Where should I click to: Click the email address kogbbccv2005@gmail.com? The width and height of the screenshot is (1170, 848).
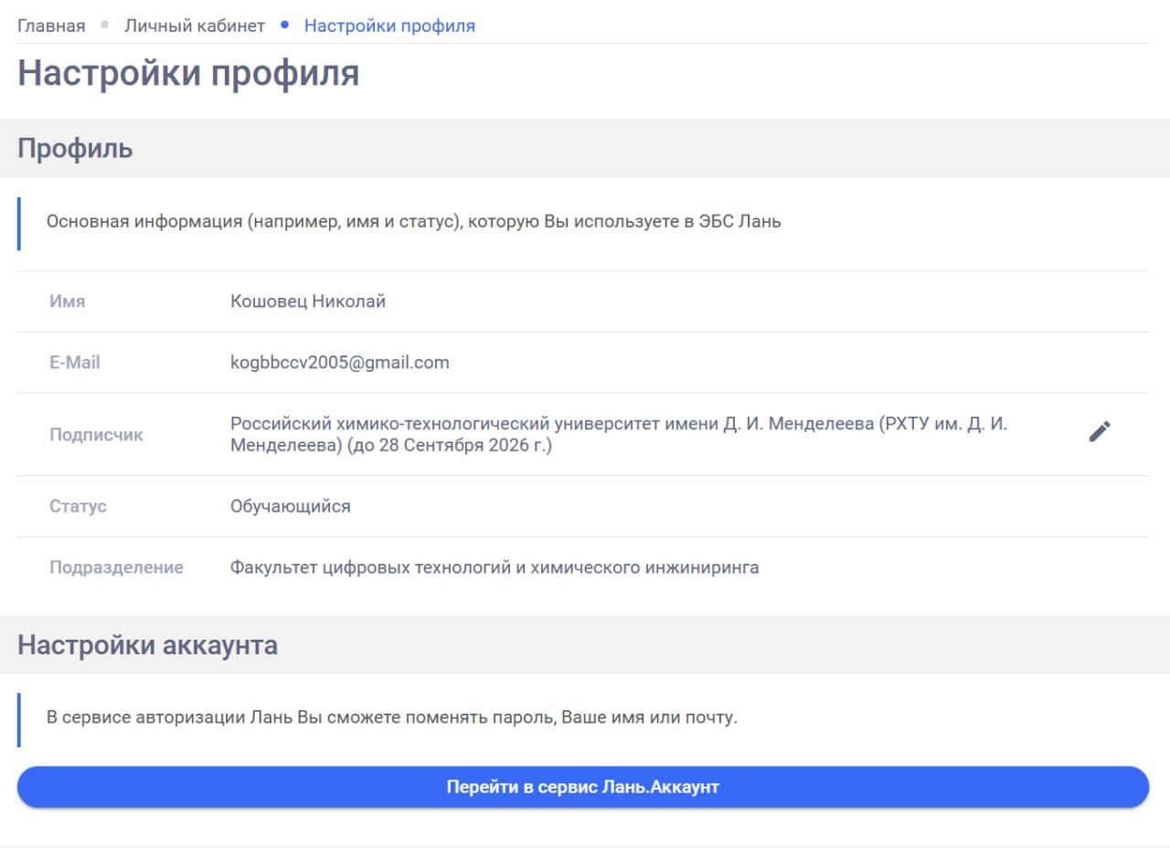coord(339,363)
